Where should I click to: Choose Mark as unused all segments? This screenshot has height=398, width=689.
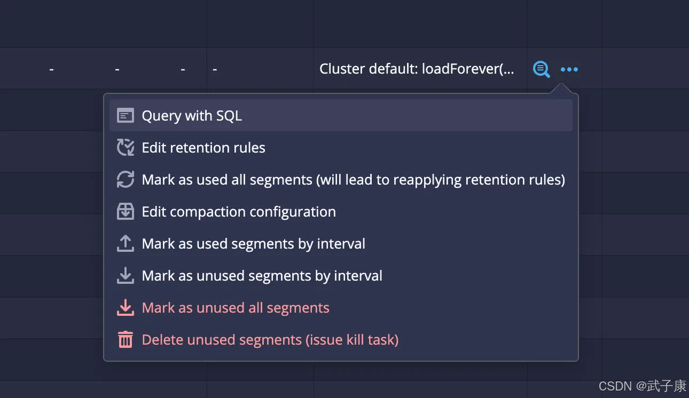tap(236, 308)
